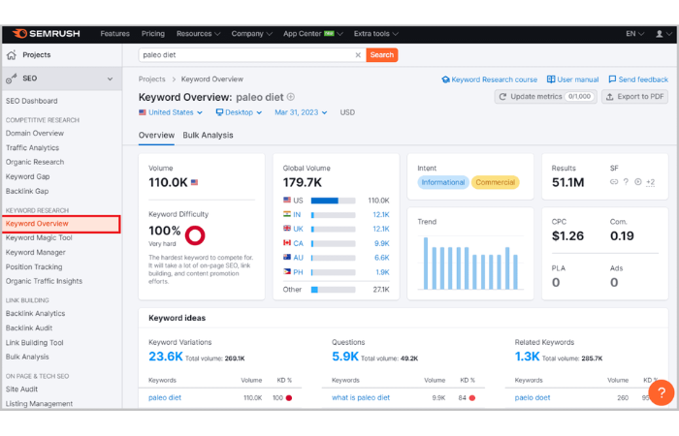
Task: Open the 1.3K related keywords link
Action: (527, 357)
